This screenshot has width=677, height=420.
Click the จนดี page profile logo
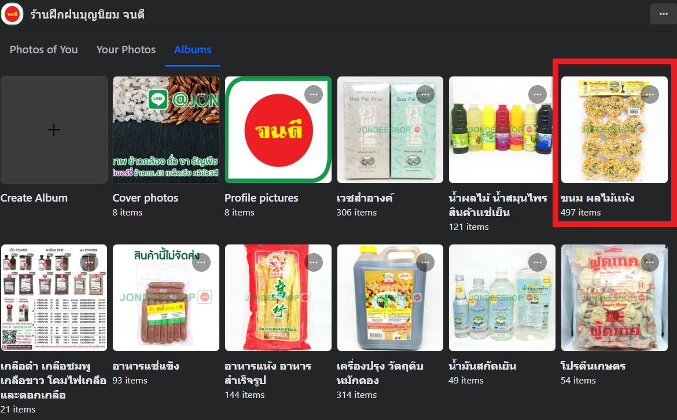(12, 14)
